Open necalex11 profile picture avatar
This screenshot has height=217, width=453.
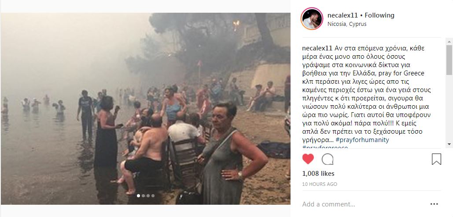click(x=312, y=19)
